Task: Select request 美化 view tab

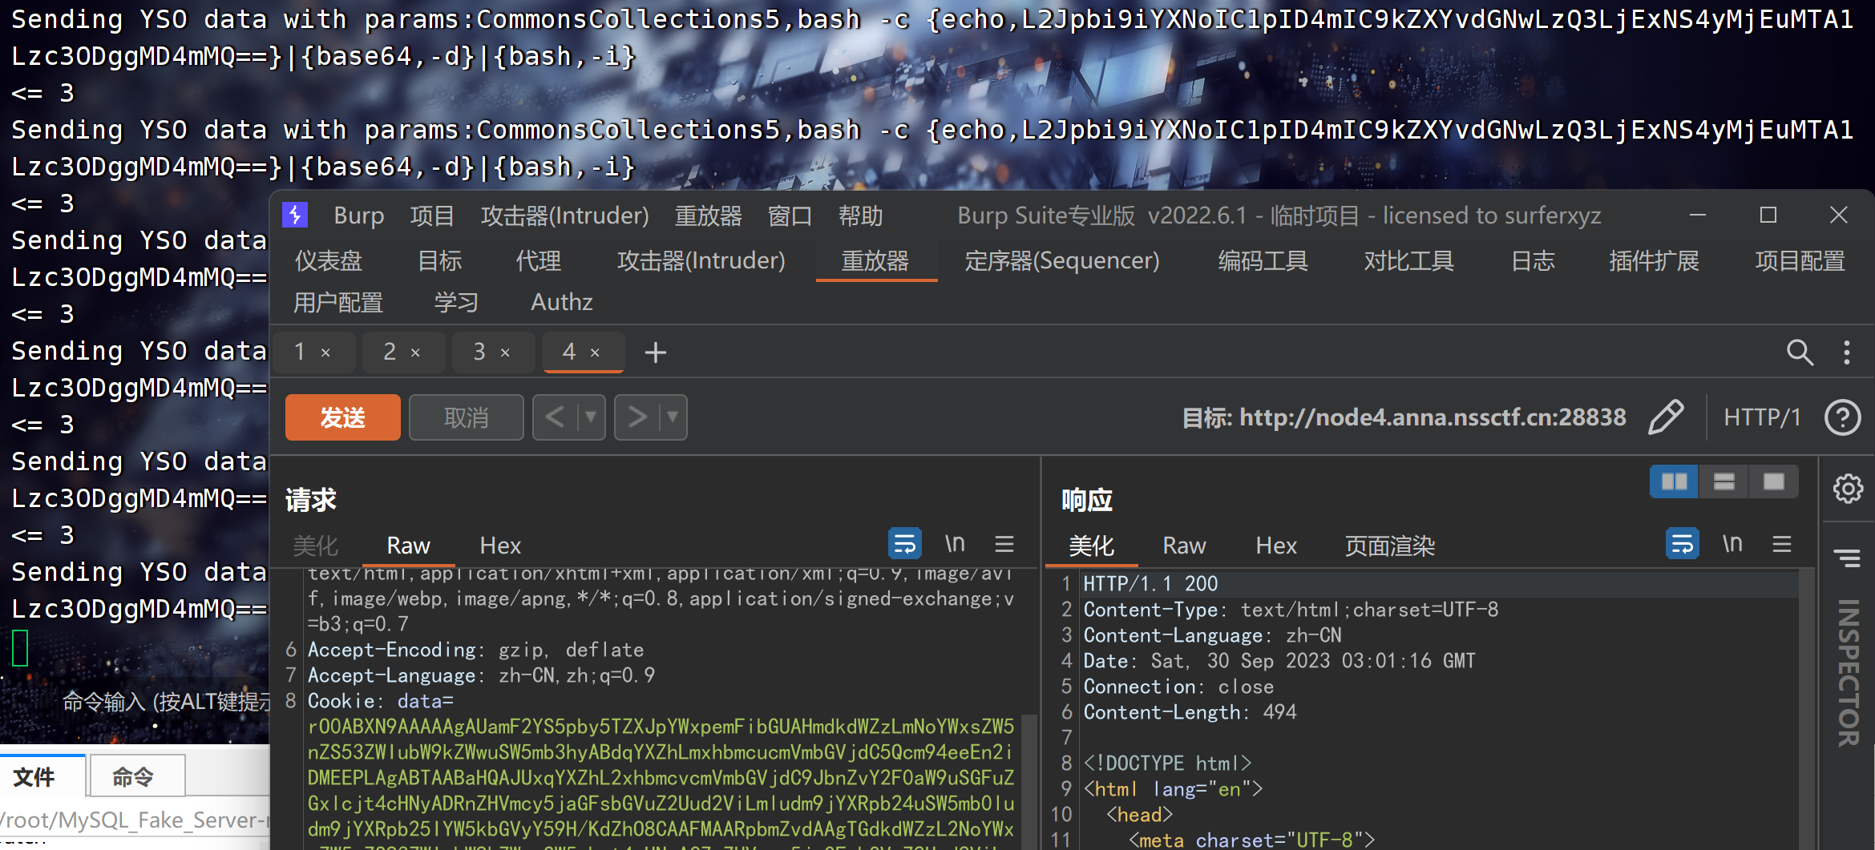Action: pos(316,546)
